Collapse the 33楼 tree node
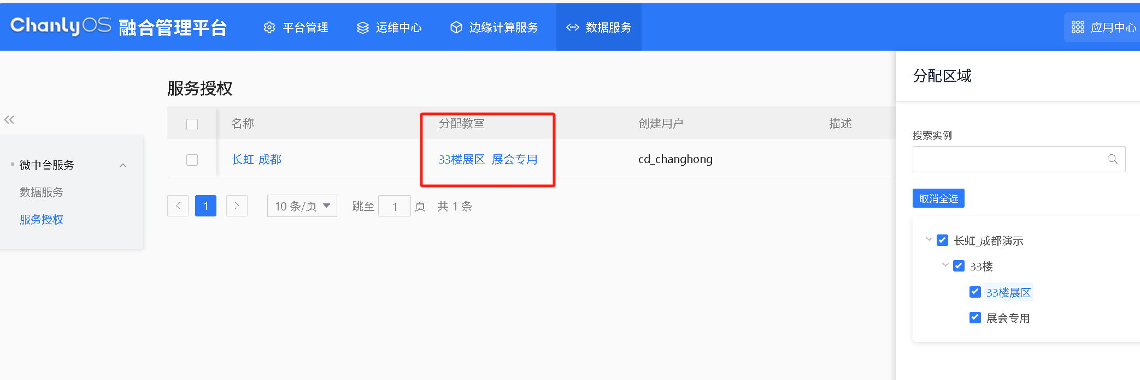The height and width of the screenshot is (380, 1140). 945,266
